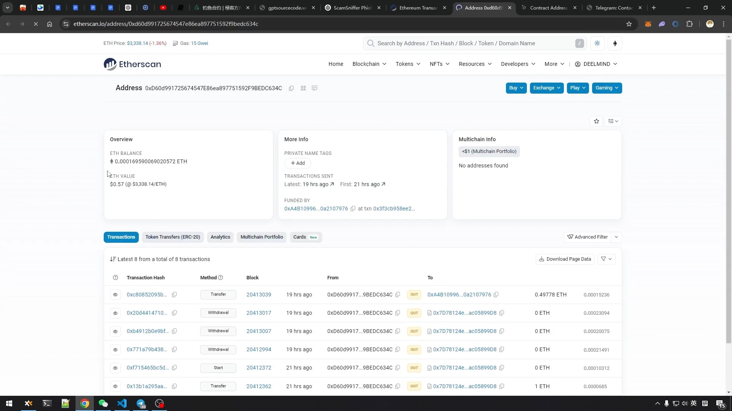The height and width of the screenshot is (411, 732).
Task: Switch to Token Transfers (ERC-20) tab
Action: coord(173,237)
